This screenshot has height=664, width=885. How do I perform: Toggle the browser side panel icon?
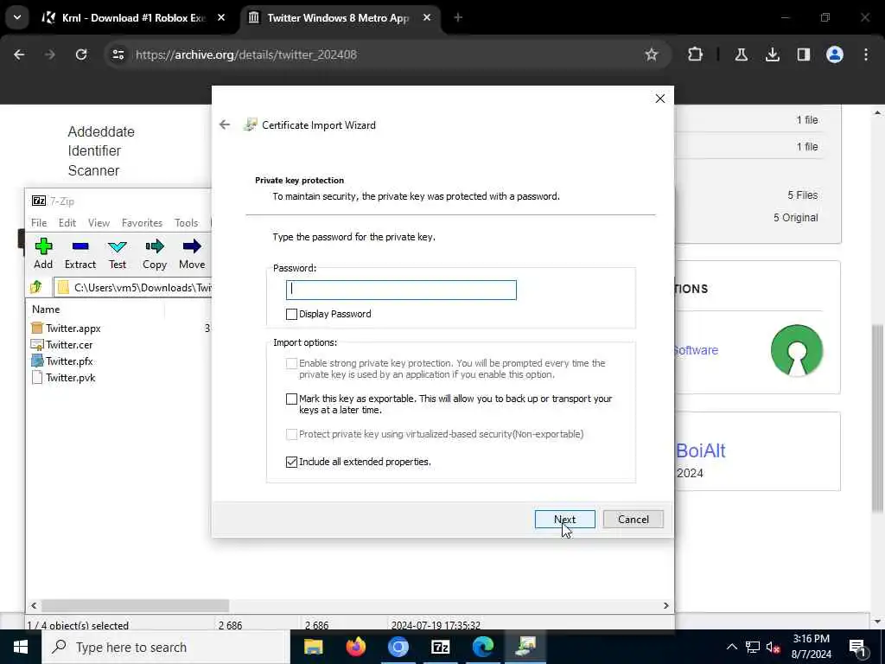(803, 54)
